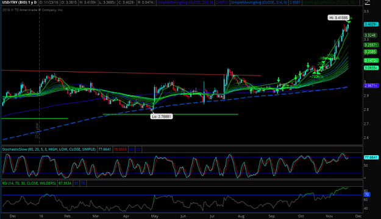Click the 2.9587 moving average value

[295, 2]
